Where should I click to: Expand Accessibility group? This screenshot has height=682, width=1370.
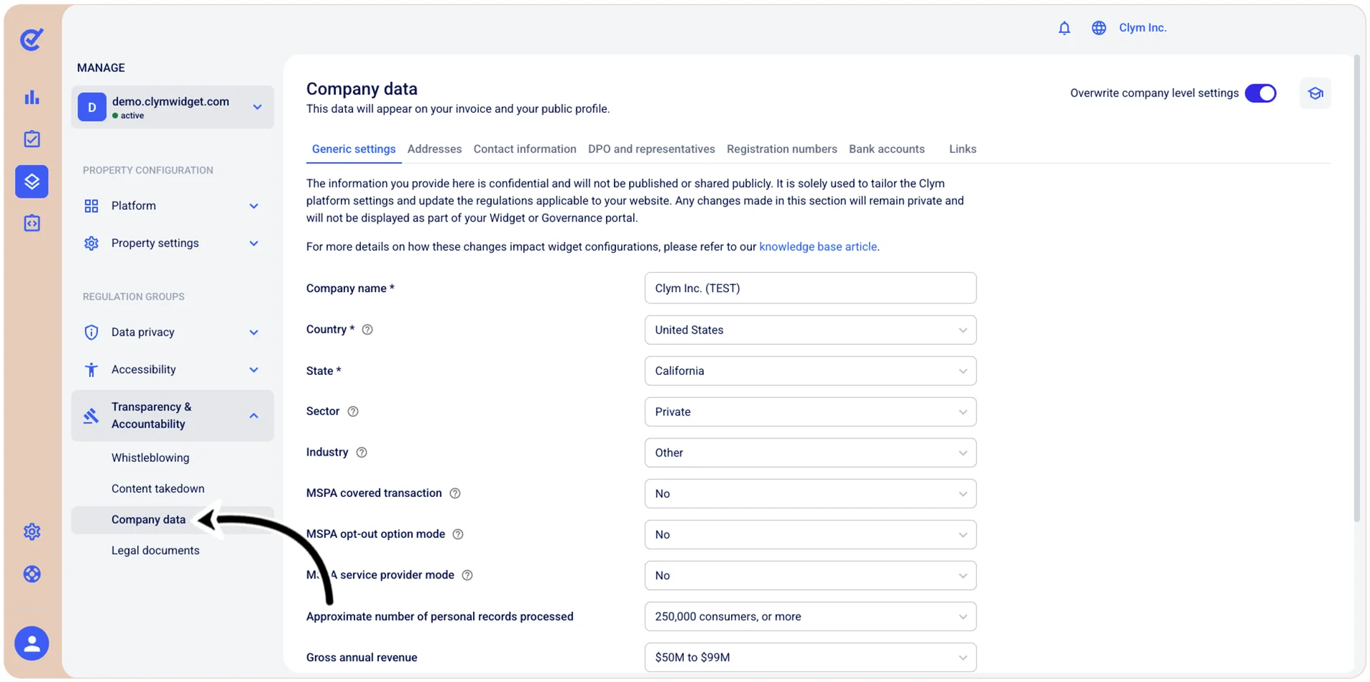pyautogui.click(x=172, y=370)
